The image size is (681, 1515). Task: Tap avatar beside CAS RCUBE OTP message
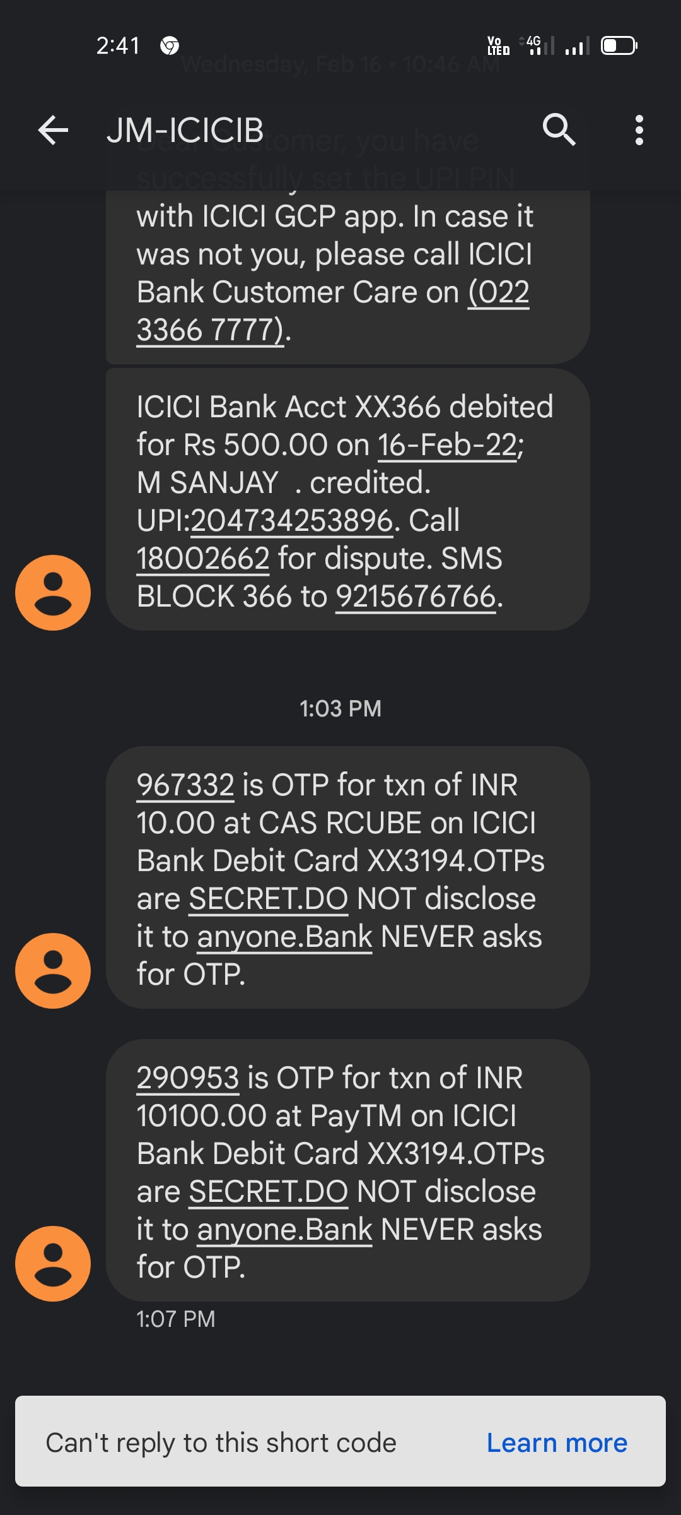[x=53, y=971]
